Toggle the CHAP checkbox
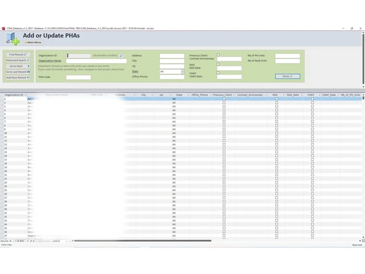Screen dimensions: 365x274 pos(218,73)
